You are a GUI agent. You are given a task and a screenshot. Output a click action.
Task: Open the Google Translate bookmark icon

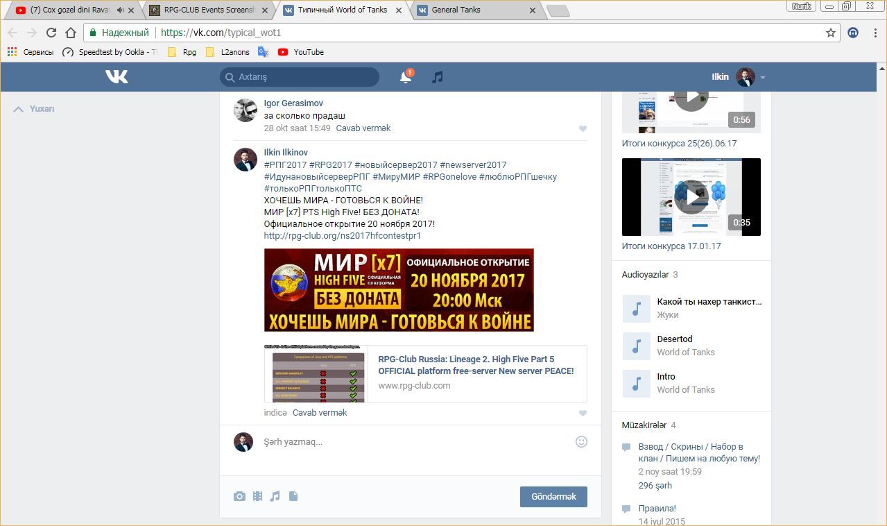pos(263,52)
